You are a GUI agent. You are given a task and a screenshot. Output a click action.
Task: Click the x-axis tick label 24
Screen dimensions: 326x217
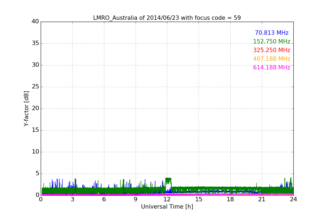click(293, 199)
